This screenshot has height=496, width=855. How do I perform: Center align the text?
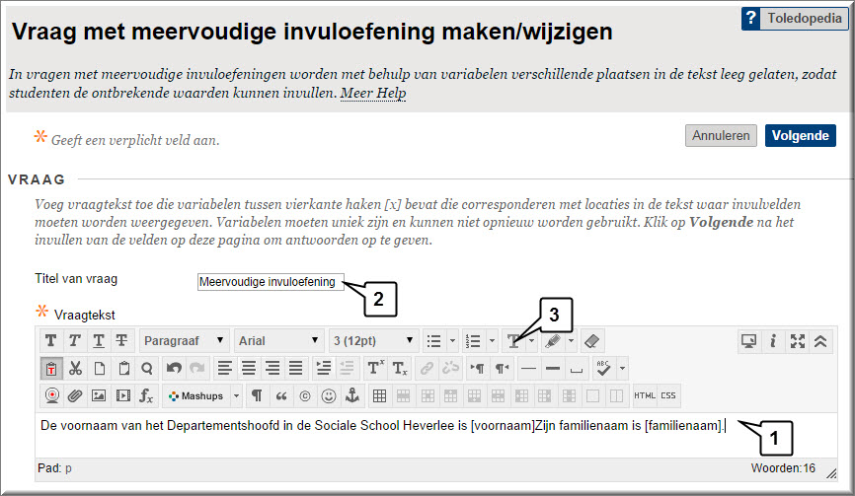pyautogui.click(x=249, y=369)
